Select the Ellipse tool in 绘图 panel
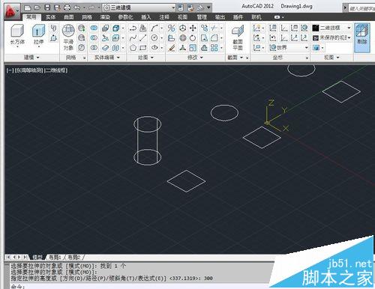The image size is (375, 289). [x=154, y=48]
